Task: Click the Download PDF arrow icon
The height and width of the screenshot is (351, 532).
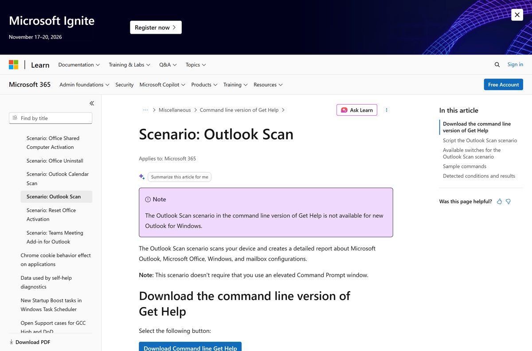Action: (x=12, y=342)
